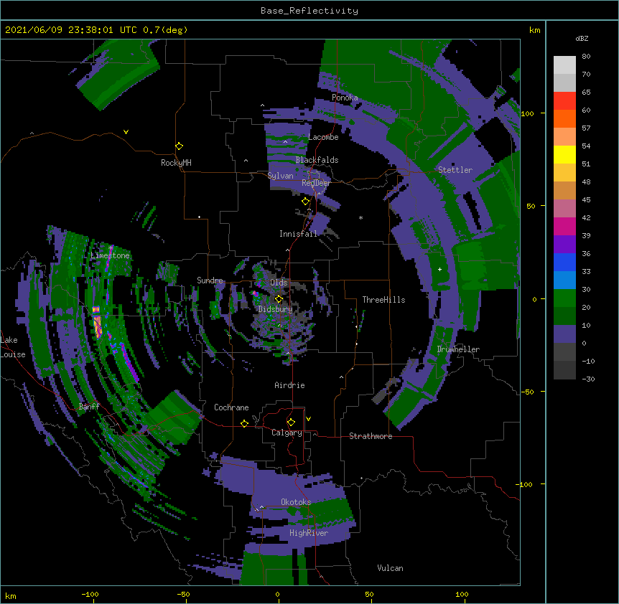Select the 42 dBZ magenta swatch

(564, 226)
